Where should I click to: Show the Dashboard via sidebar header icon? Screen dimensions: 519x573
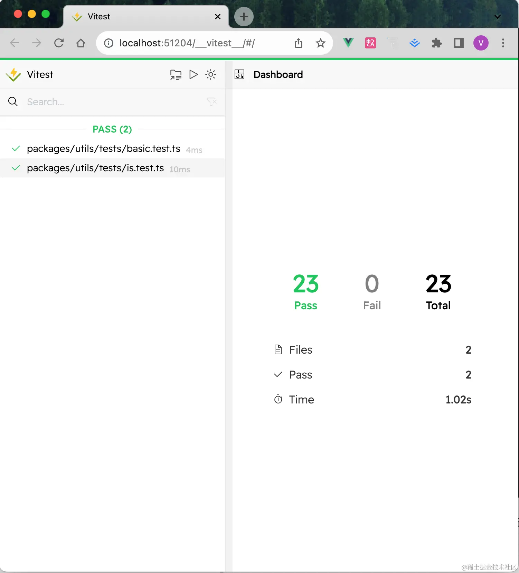pyautogui.click(x=176, y=74)
